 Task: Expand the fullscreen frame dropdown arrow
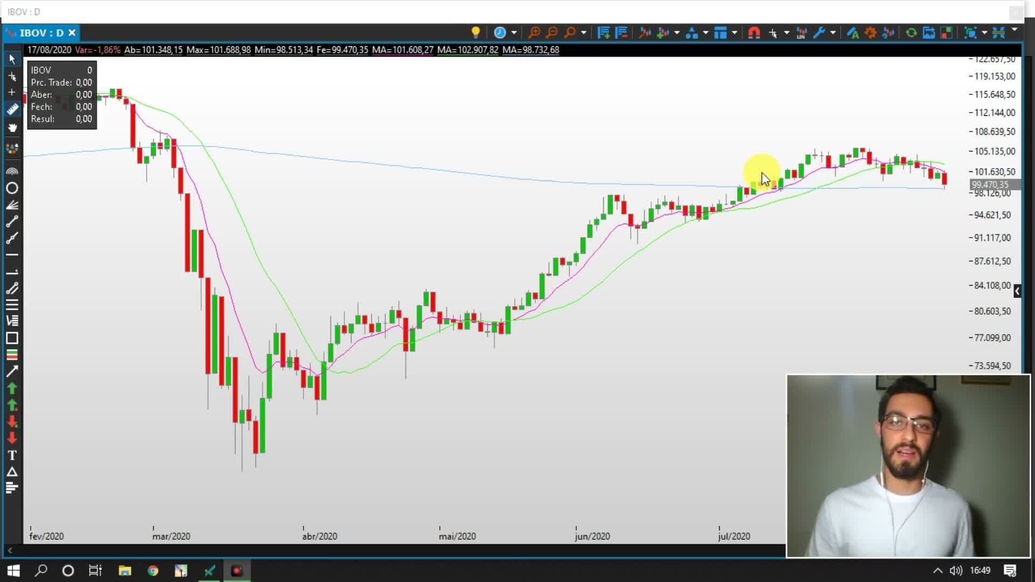click(x=984, y=33)
